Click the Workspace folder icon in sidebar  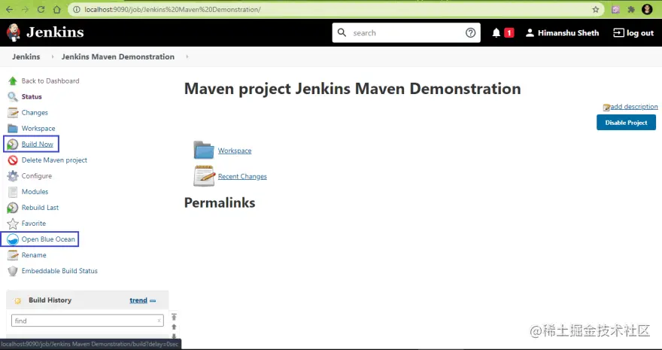(13, 129)
